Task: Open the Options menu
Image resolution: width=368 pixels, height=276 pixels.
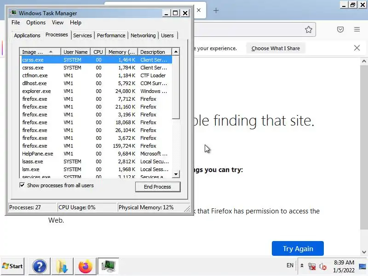Action: [x=36, y=23]
